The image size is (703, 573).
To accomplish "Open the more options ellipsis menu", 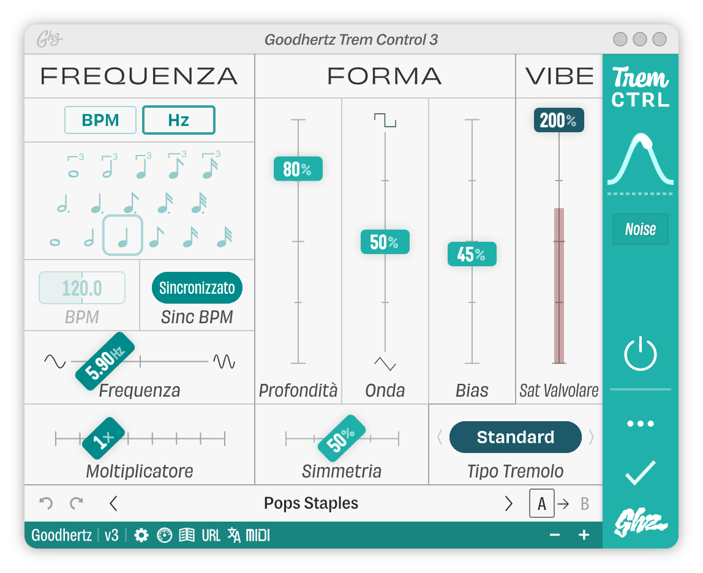I will (x=640, y=422).
